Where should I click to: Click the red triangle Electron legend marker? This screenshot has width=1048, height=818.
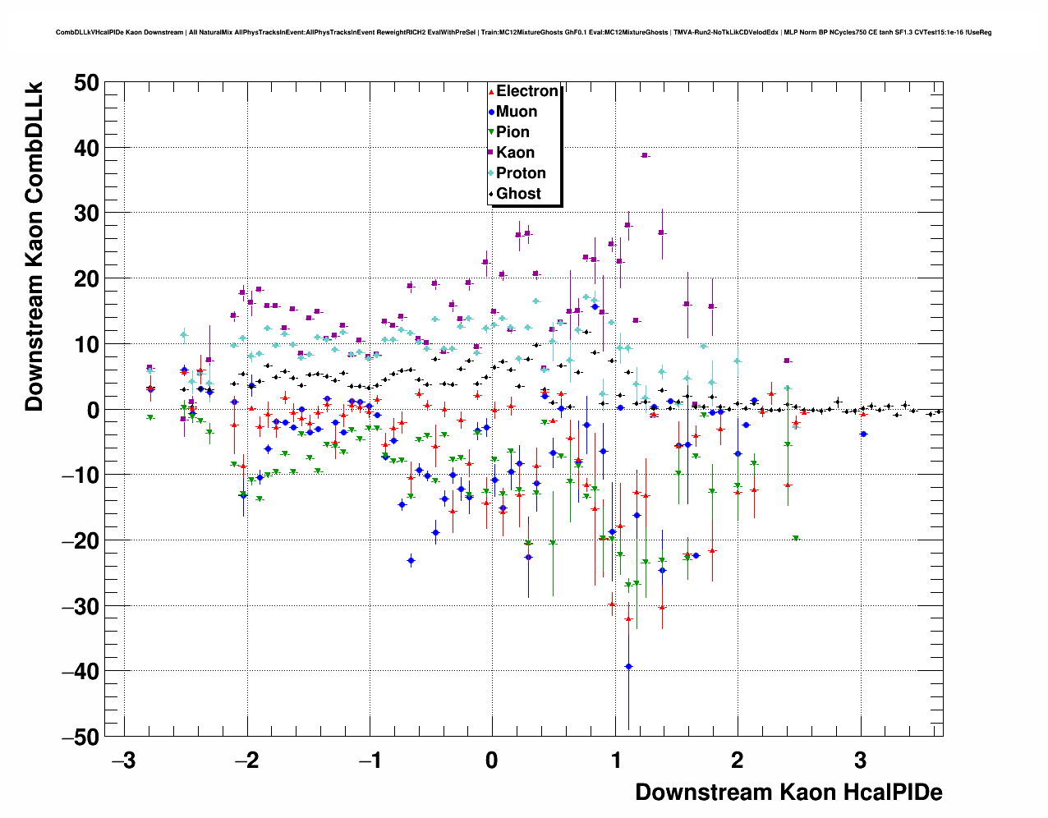pos(491,92)
